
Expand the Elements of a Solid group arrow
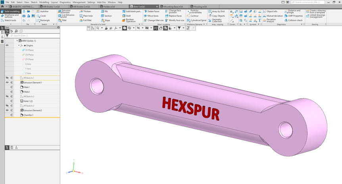click(139, 24)
